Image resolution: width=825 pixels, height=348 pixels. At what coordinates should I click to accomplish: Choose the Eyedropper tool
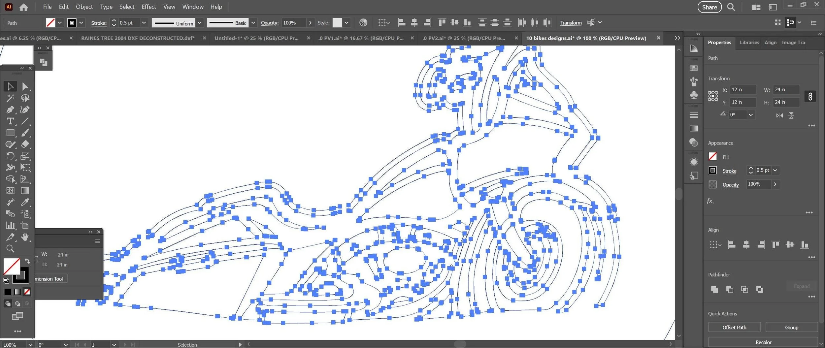point(25,202)
